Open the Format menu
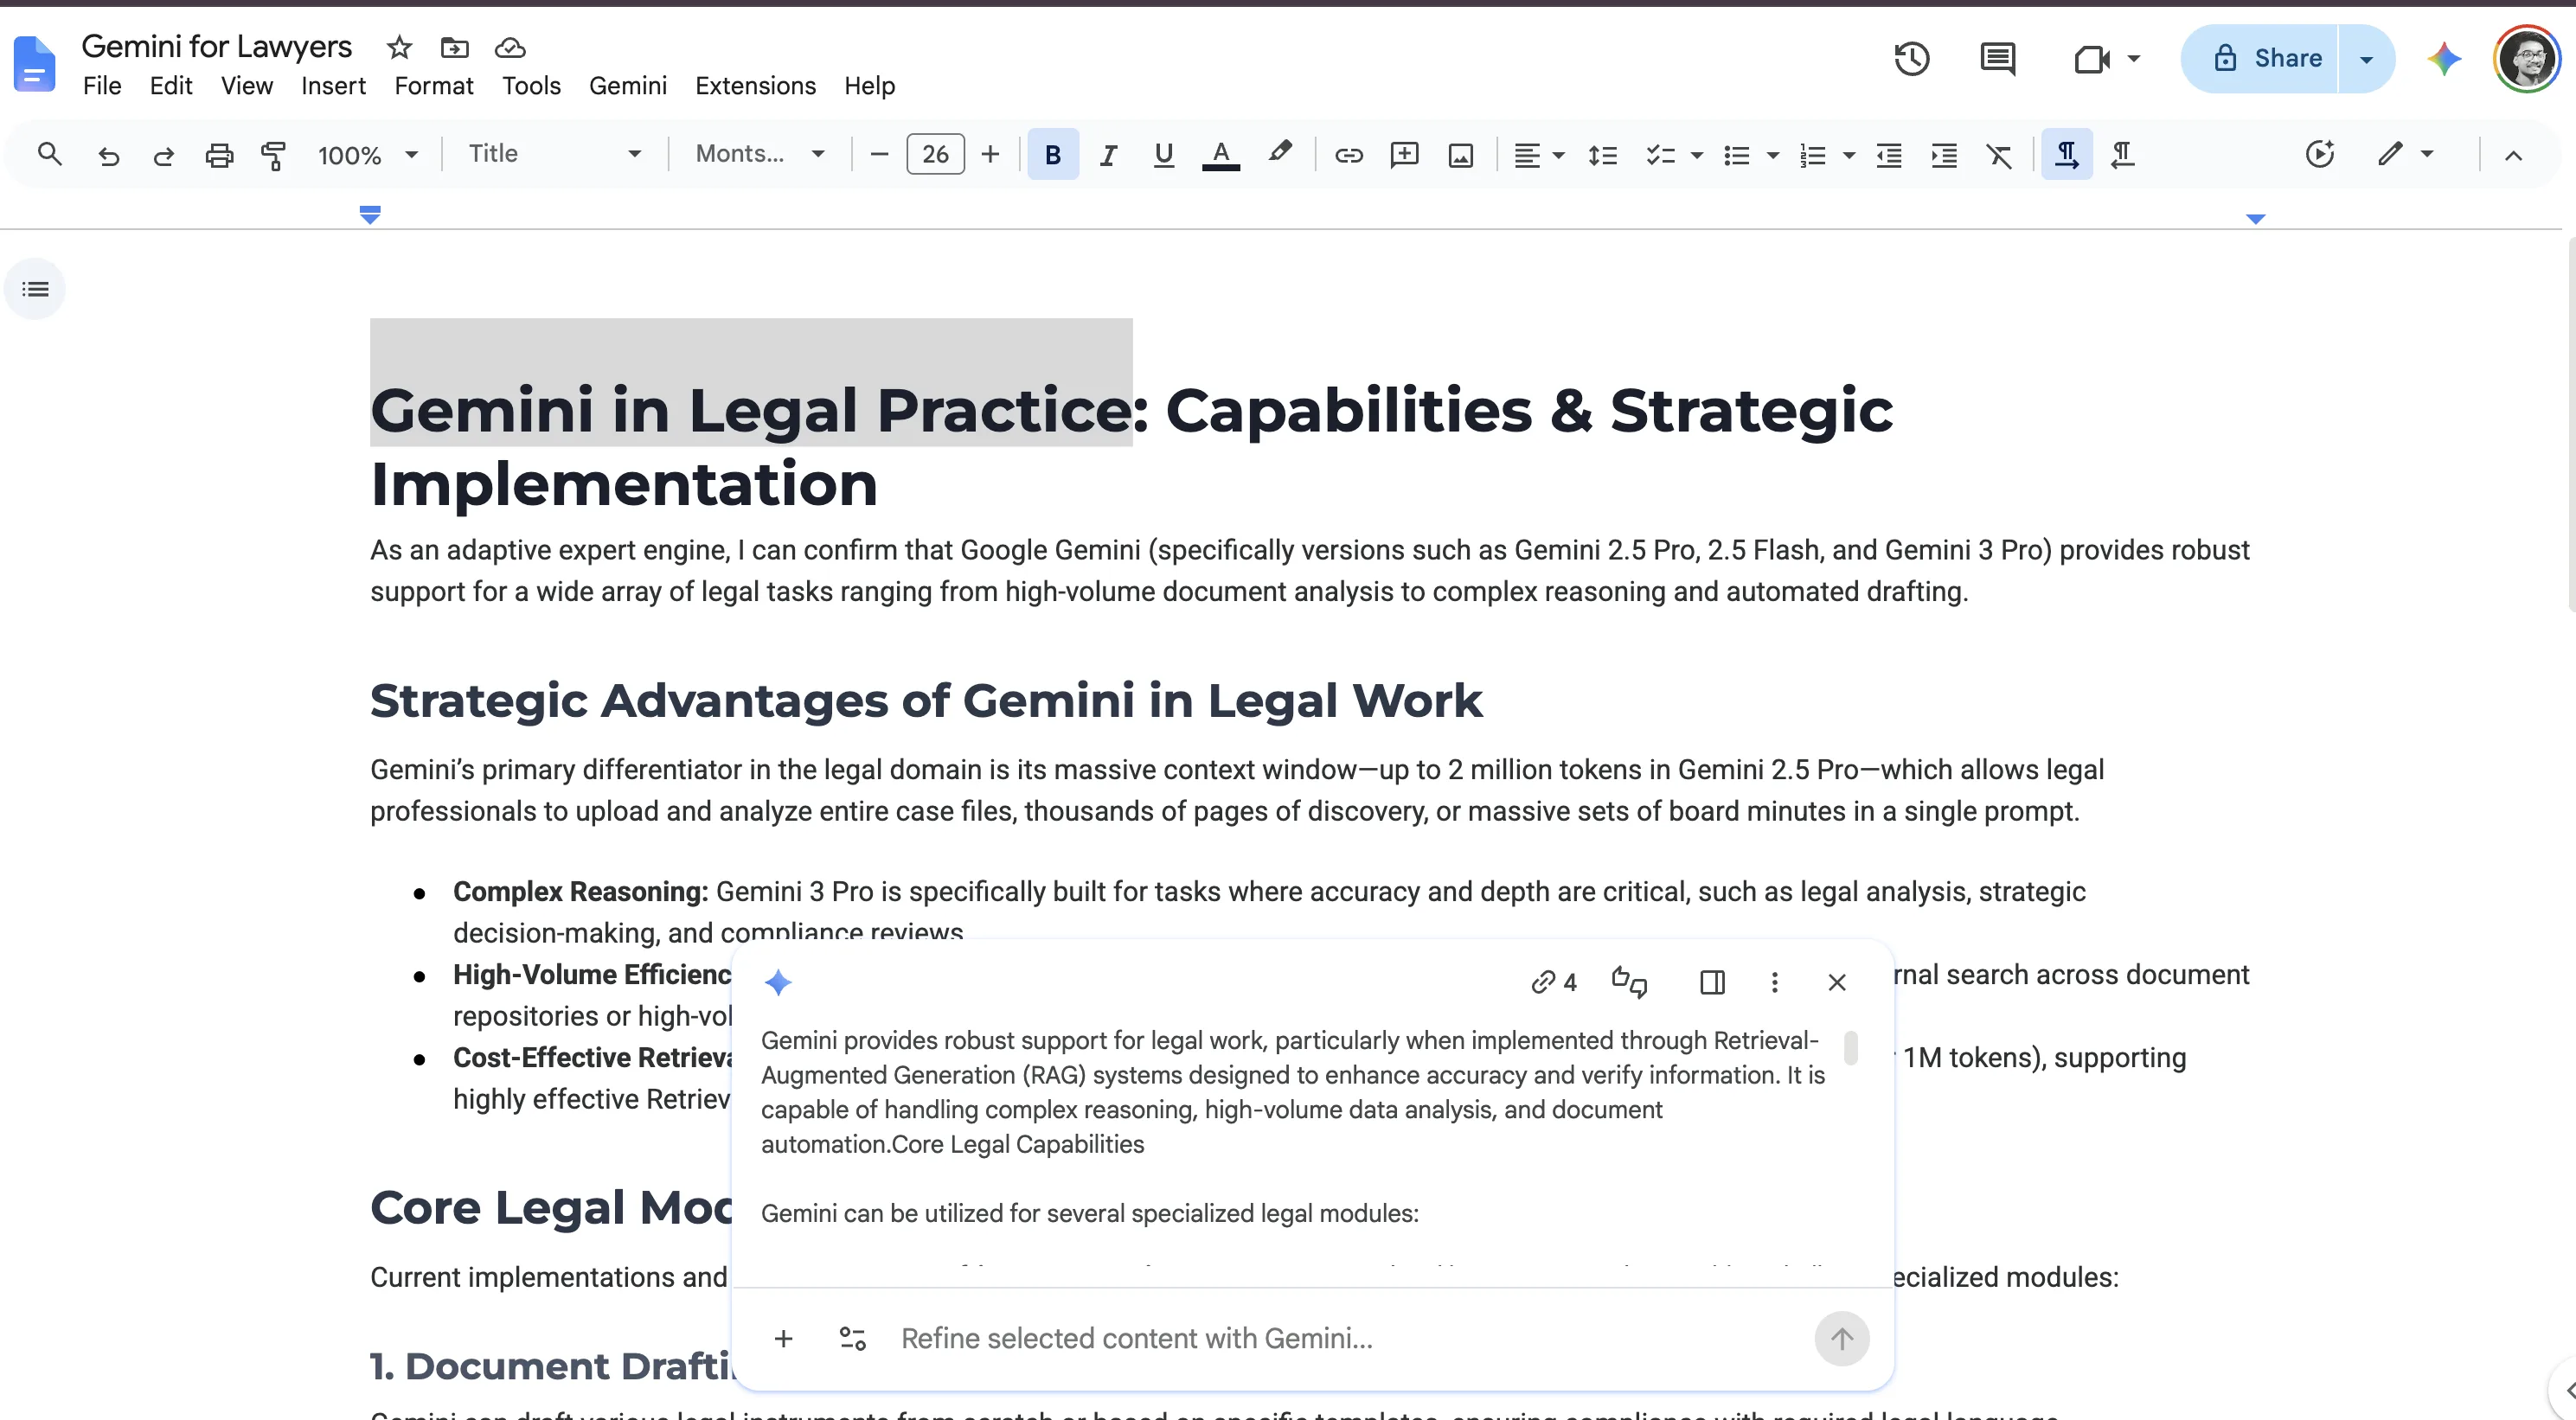Image resolution: width=2576 pixels, height=1420 pixels. coord(433,86)
